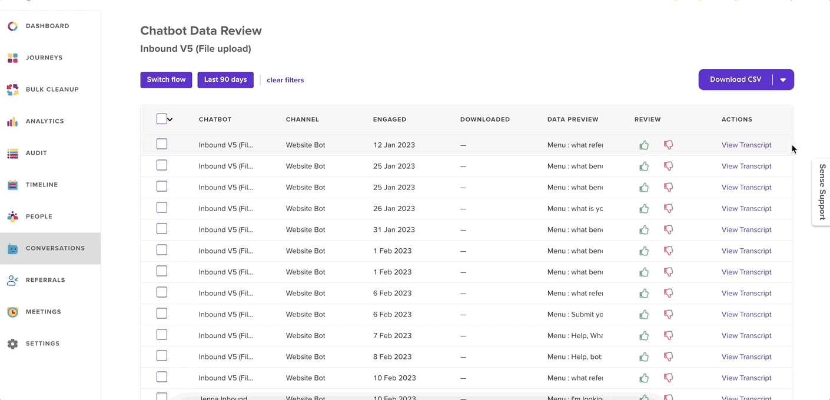830x400 pixels.
Task: Open the Journeys sidebar icon
Action: point(12,58)
